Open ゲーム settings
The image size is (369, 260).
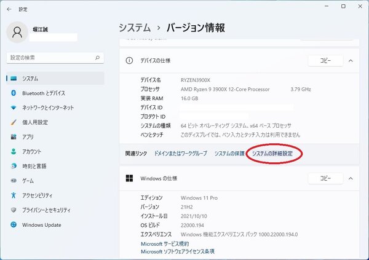(55, 181)
